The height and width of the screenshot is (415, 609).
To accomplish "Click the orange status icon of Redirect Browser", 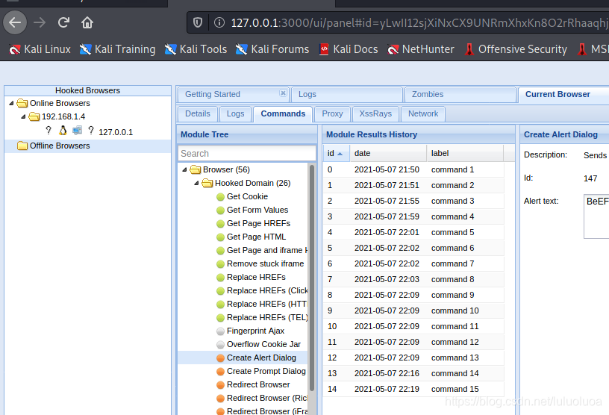I will click(220, 384).
